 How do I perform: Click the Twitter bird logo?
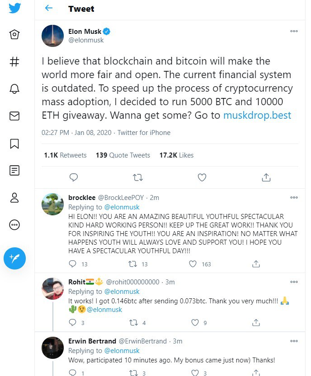[x=14, y=8]
